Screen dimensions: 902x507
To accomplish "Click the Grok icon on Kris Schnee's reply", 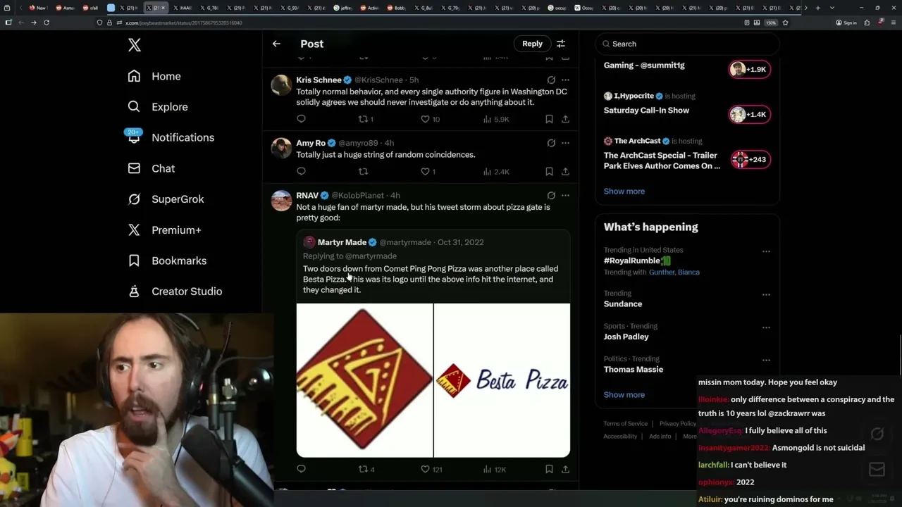I will pyautogui.click(x=551, y=80).
